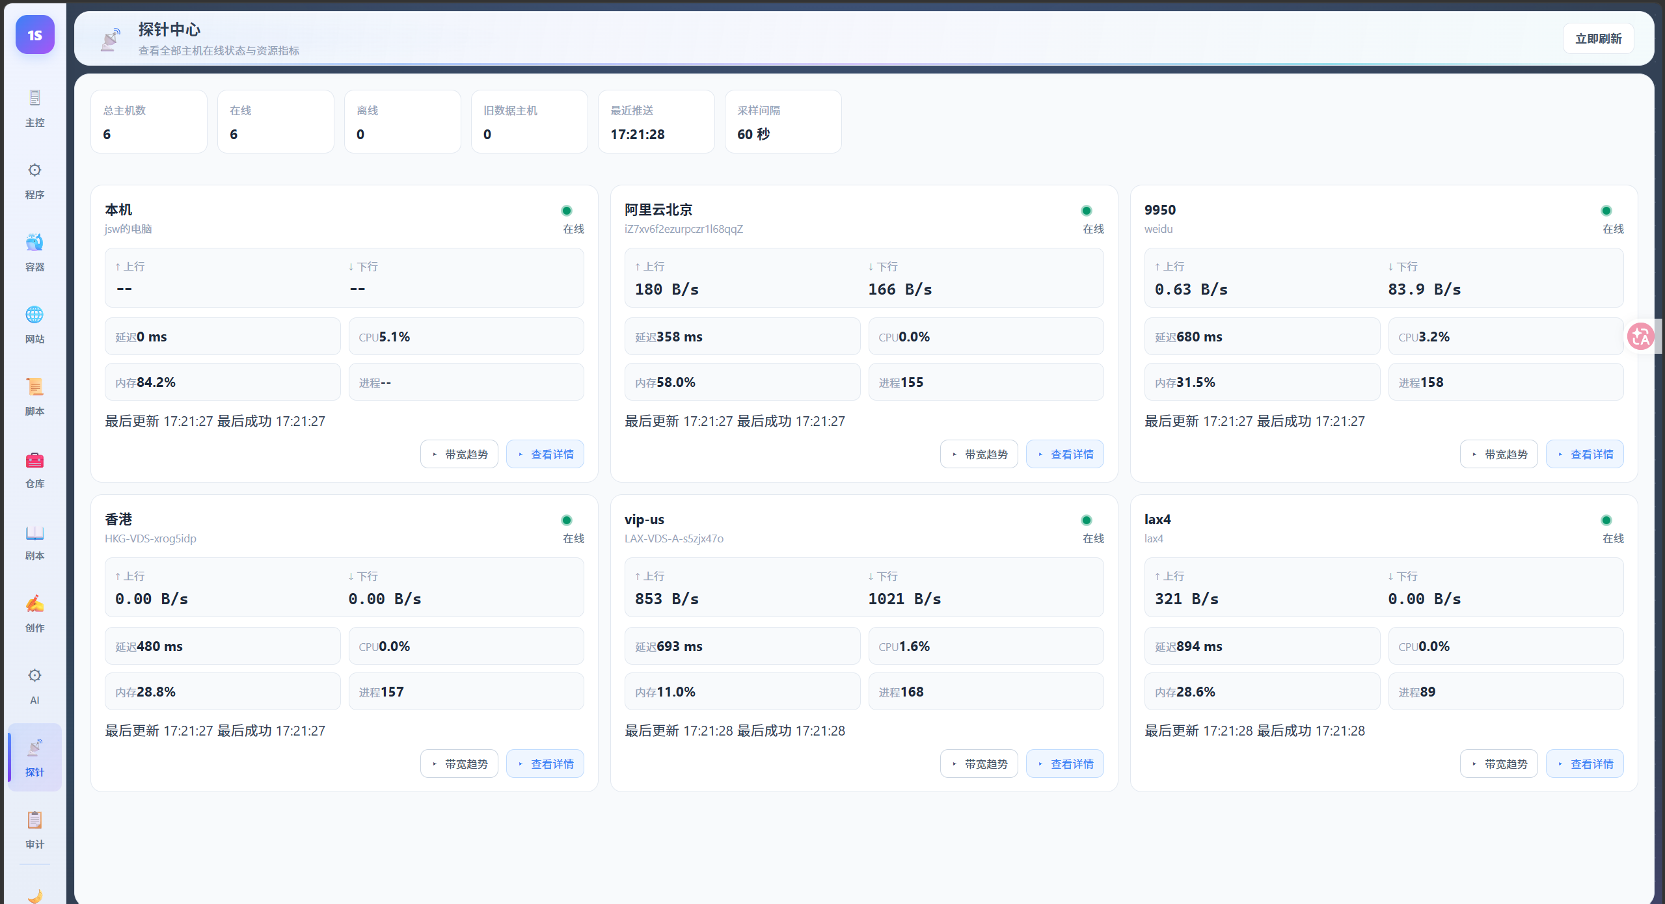Switch to the 审计 sidebar tab
This screenshot has width=1665, height=904.
point(34,829)
